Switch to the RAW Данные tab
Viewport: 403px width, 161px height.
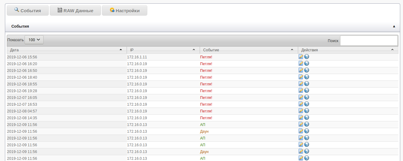click(75, 11)
